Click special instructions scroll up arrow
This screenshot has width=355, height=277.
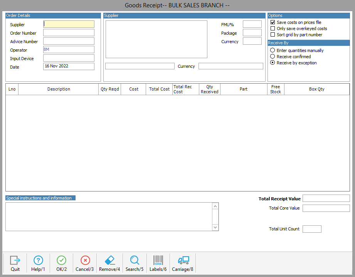tap(215, 206)
